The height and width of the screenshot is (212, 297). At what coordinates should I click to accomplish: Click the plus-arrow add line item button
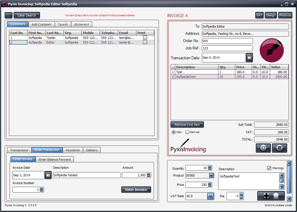pyautogui.click(x=271, y=196)
